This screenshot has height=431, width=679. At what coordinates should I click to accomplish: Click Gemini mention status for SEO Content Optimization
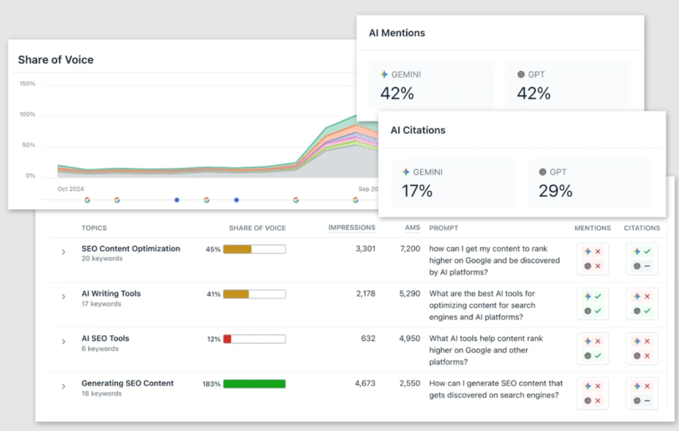tap(593, 252)
